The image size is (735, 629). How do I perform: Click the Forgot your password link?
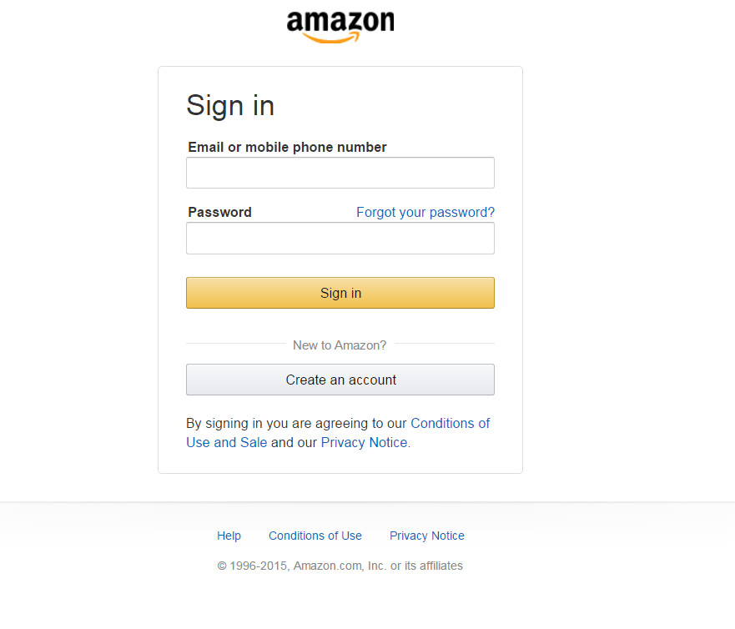pyautogui.click(x=425, y=212)
